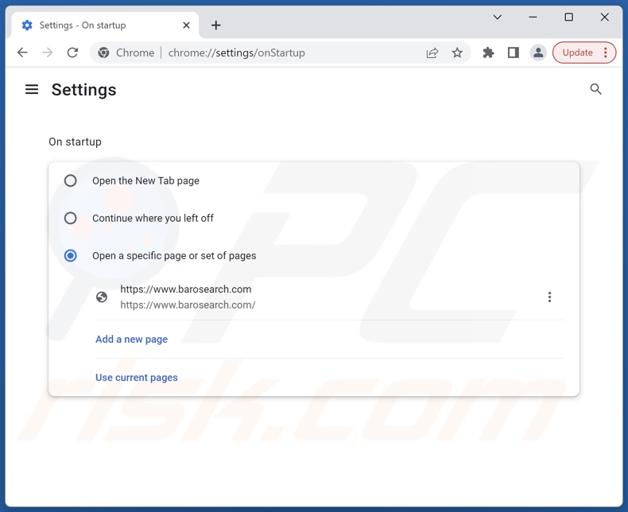The image size is (628, 512).
Task: Share this page using the share icon
Action: pyautogui.click(x=432, y=52)
